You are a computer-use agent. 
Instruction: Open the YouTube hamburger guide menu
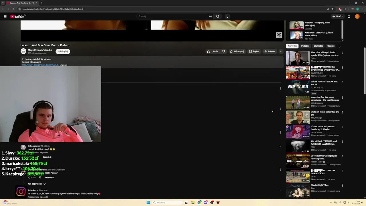point(5,16)
